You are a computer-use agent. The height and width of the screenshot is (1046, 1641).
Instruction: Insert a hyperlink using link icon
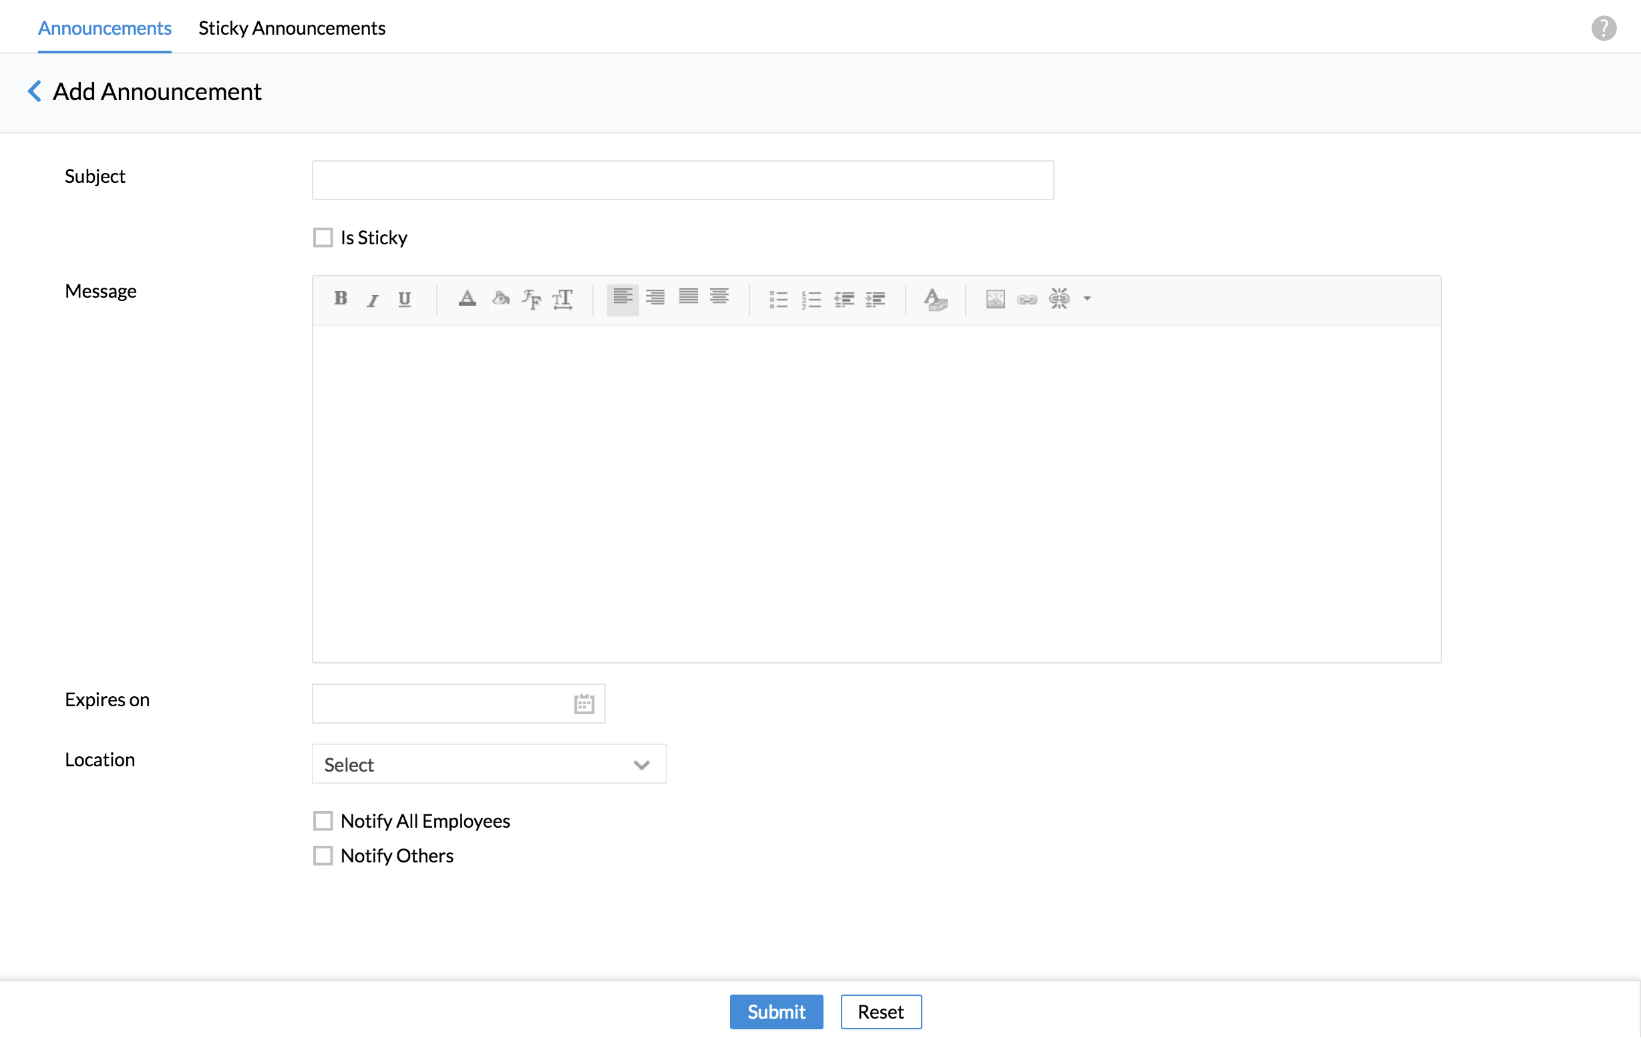click(1027, 299)
